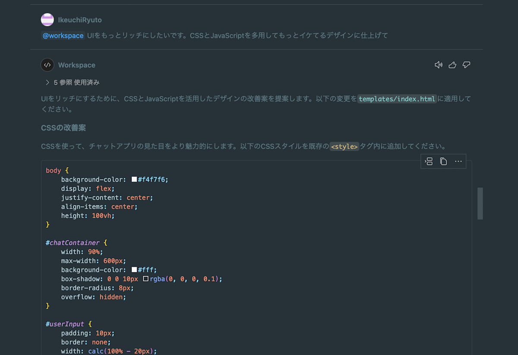
Task: Open more actions for code block
Action: 458,162
